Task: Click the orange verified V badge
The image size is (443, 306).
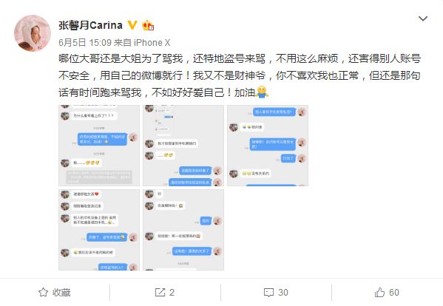Action: click(x=132, y=25)
